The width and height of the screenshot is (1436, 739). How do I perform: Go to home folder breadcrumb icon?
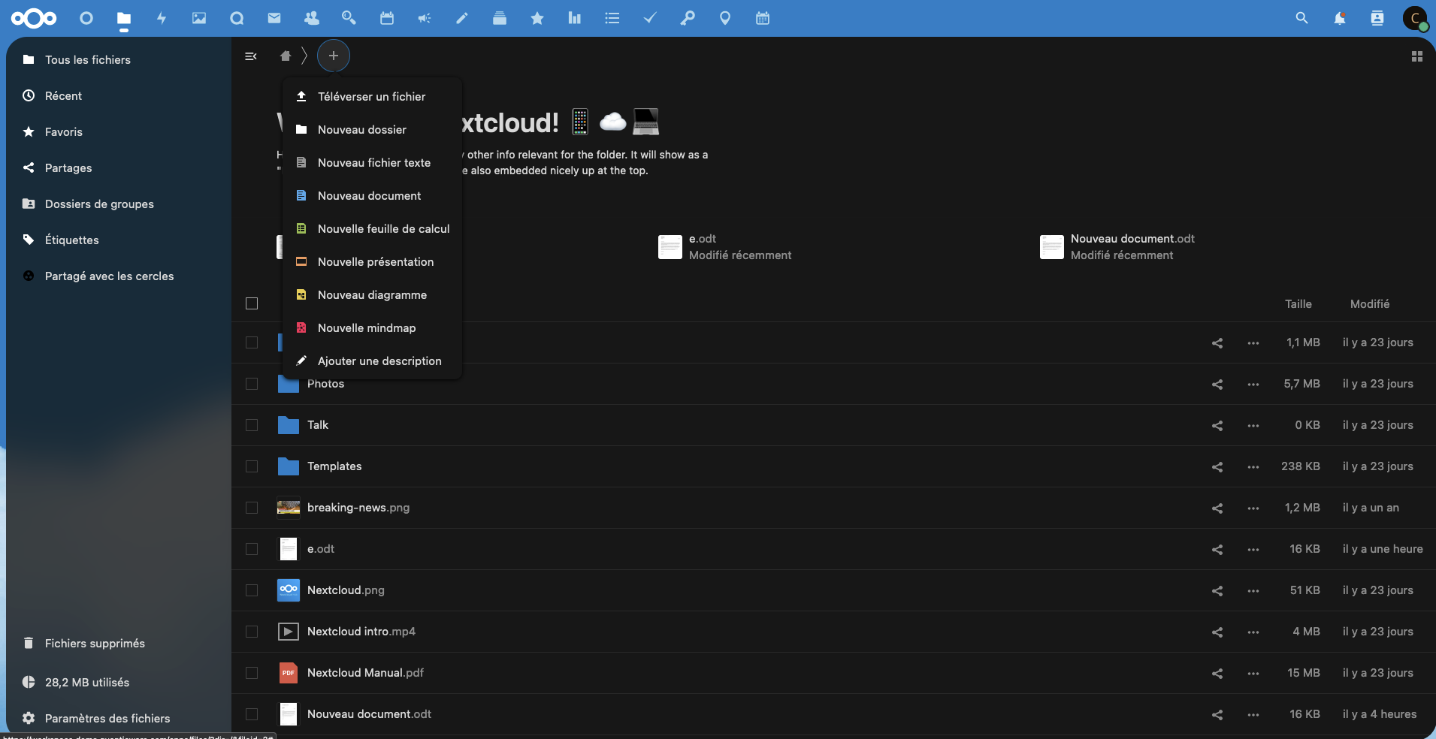286,56
